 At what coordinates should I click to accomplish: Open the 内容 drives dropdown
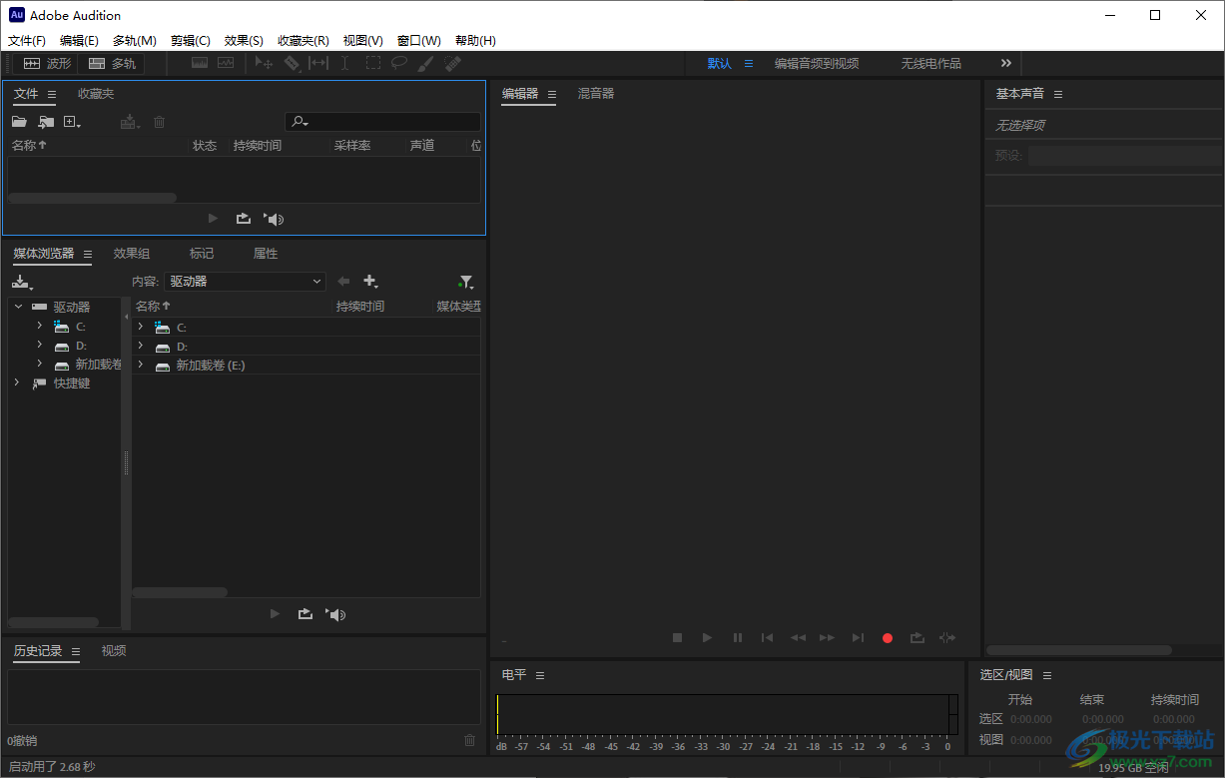tap(244, 281)
